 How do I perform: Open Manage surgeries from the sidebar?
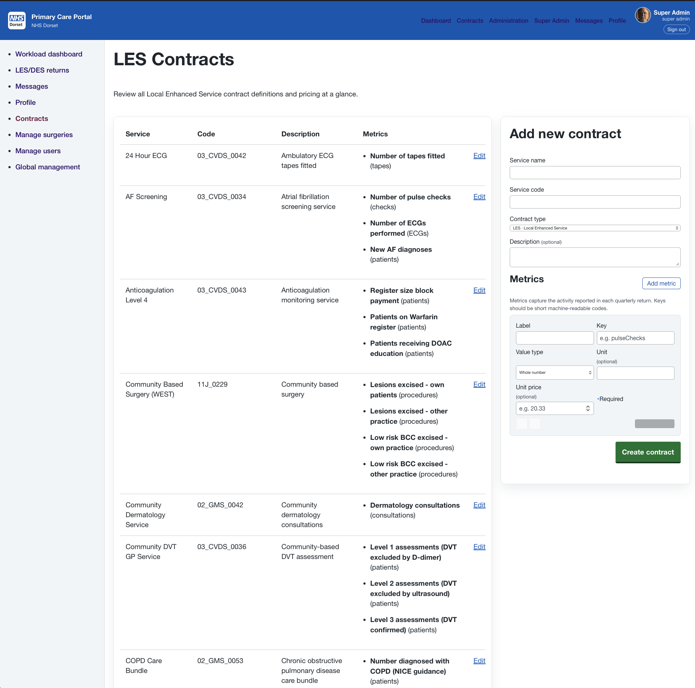[x=44, y=135]
